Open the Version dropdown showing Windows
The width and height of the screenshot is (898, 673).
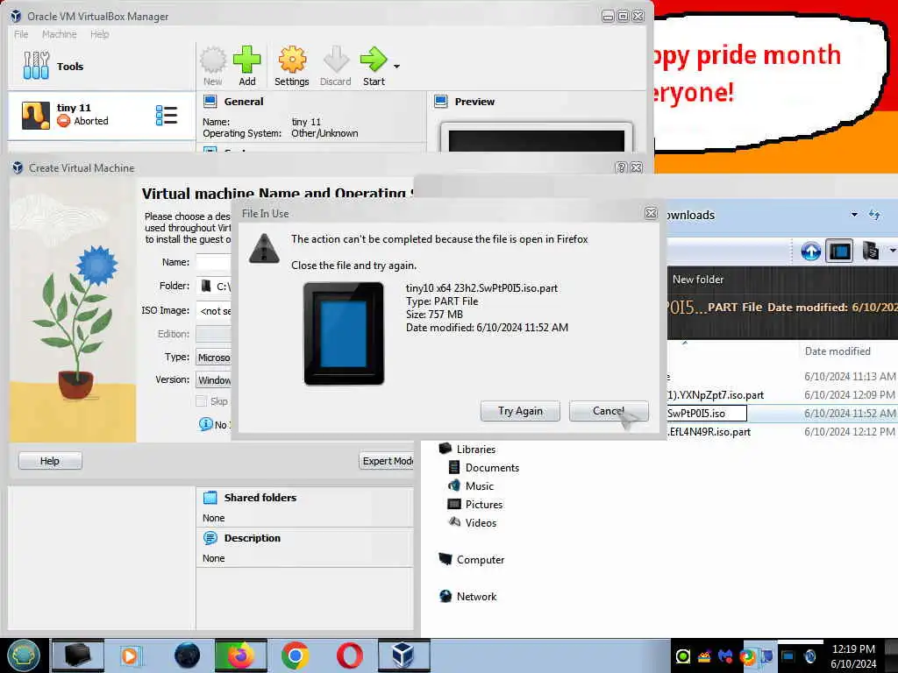[x=214, y=380]
